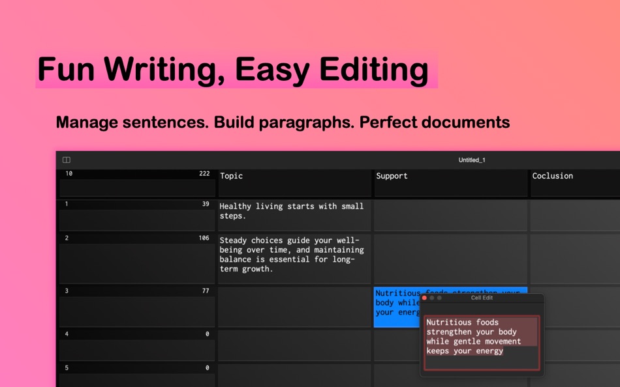Select empty Support cell in row 2
The width and height of the screenshot is (620, 387).
[x=451, y=259]
